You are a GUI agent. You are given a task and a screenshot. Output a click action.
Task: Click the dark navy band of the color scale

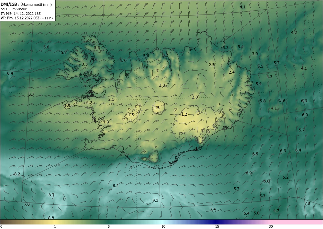(x=216, y=222)
